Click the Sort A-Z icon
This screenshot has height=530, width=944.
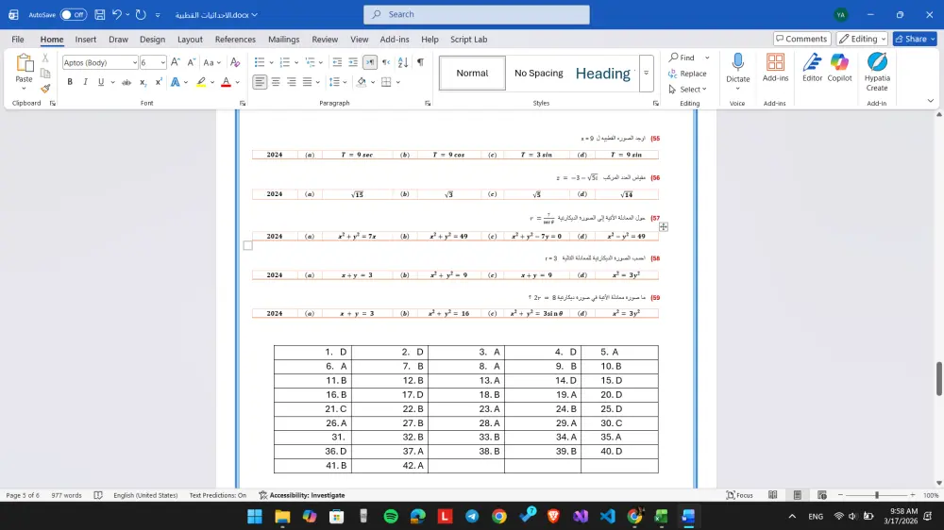[x=403, y=62]
